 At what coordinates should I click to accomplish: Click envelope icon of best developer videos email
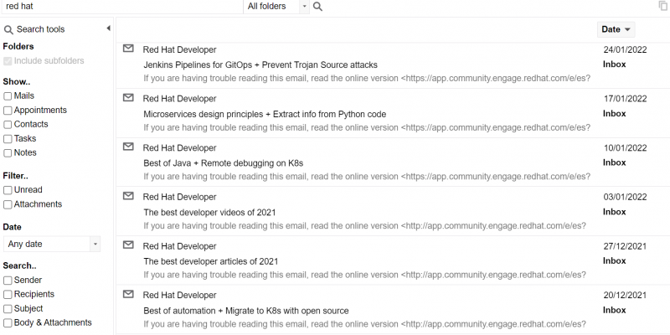(x=129, y=196)
